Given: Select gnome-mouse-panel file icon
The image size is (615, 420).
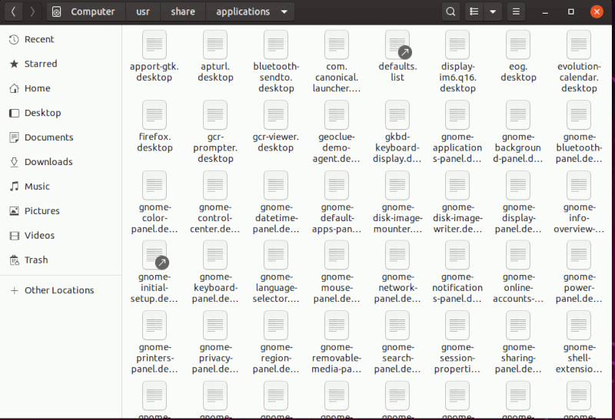Looking at the screenshot, I should pos(337,255).
